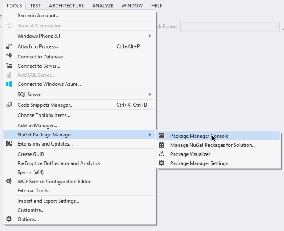The width and height of the screenshot is (284, 231).
Task: Click the Package Visualizer hierarchy icon
Action: tap(162, 154)
